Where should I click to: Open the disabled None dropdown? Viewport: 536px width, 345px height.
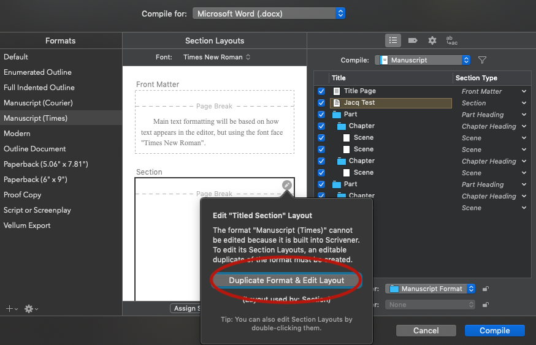click(x=431, y=305)
